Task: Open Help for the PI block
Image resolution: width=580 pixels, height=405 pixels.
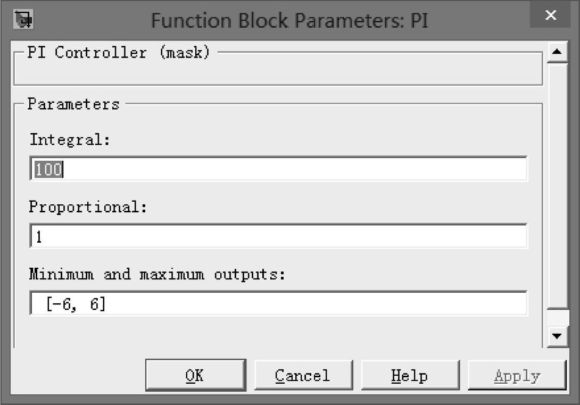Action: pos(410,375)
